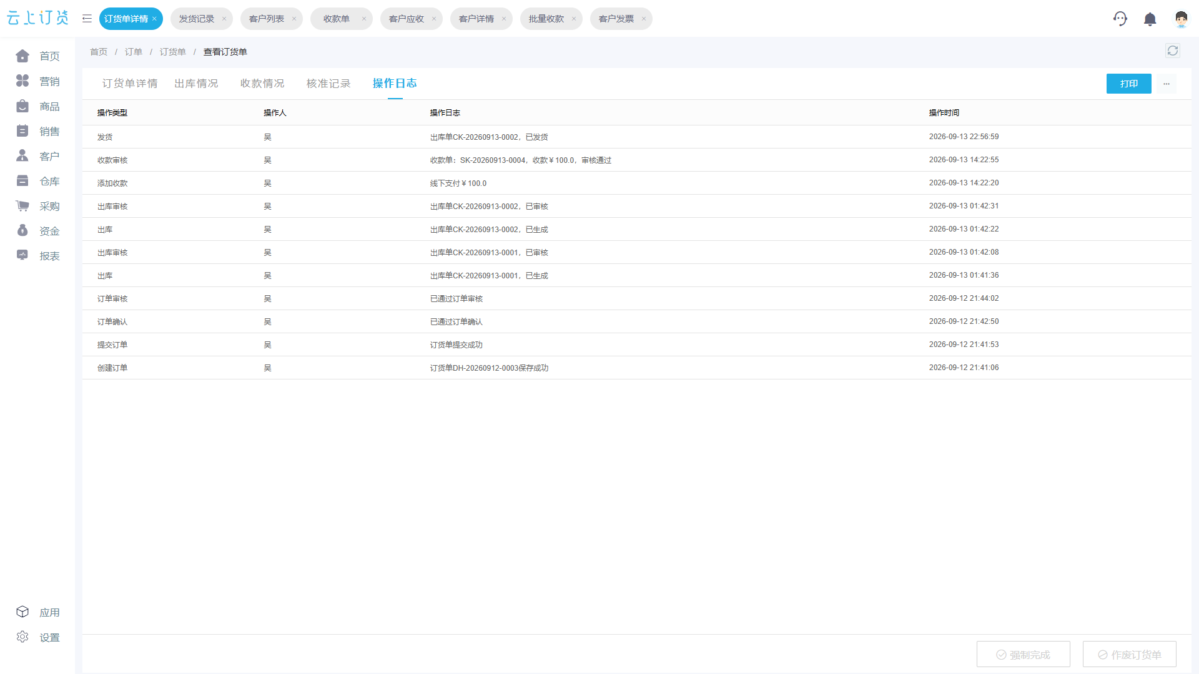The height and width of the screenshot is (674, 1199).
Task: Open the 批量收款 page tab
Action: [x=546, y=19]
